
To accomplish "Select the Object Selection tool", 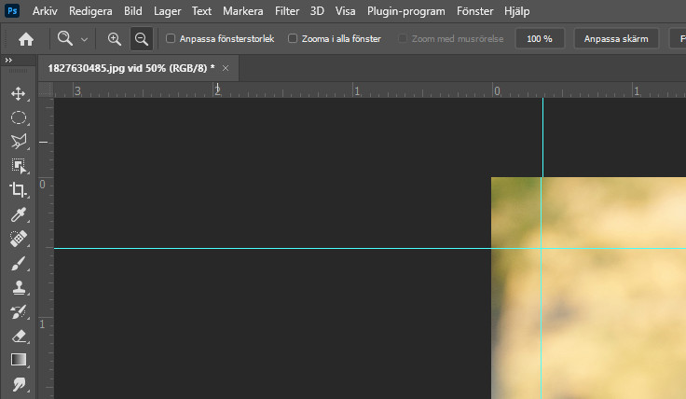I will click(19, 166).
